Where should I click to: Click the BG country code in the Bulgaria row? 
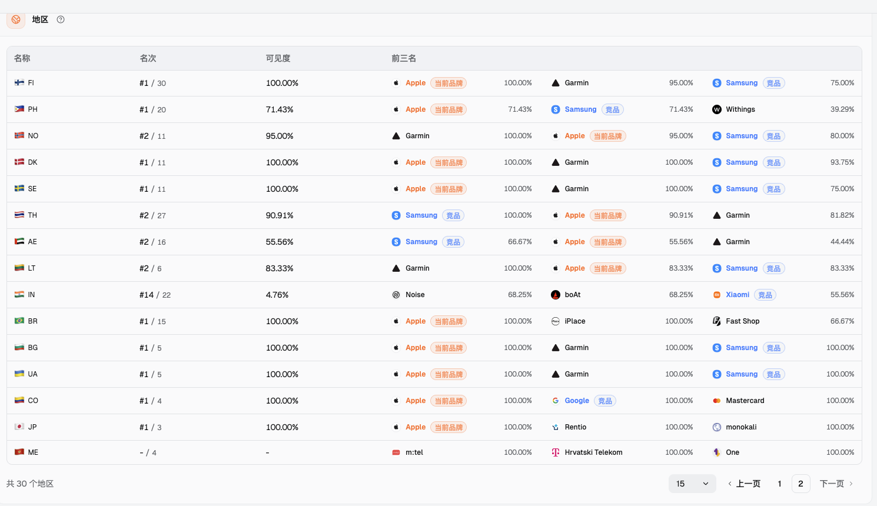33,348
